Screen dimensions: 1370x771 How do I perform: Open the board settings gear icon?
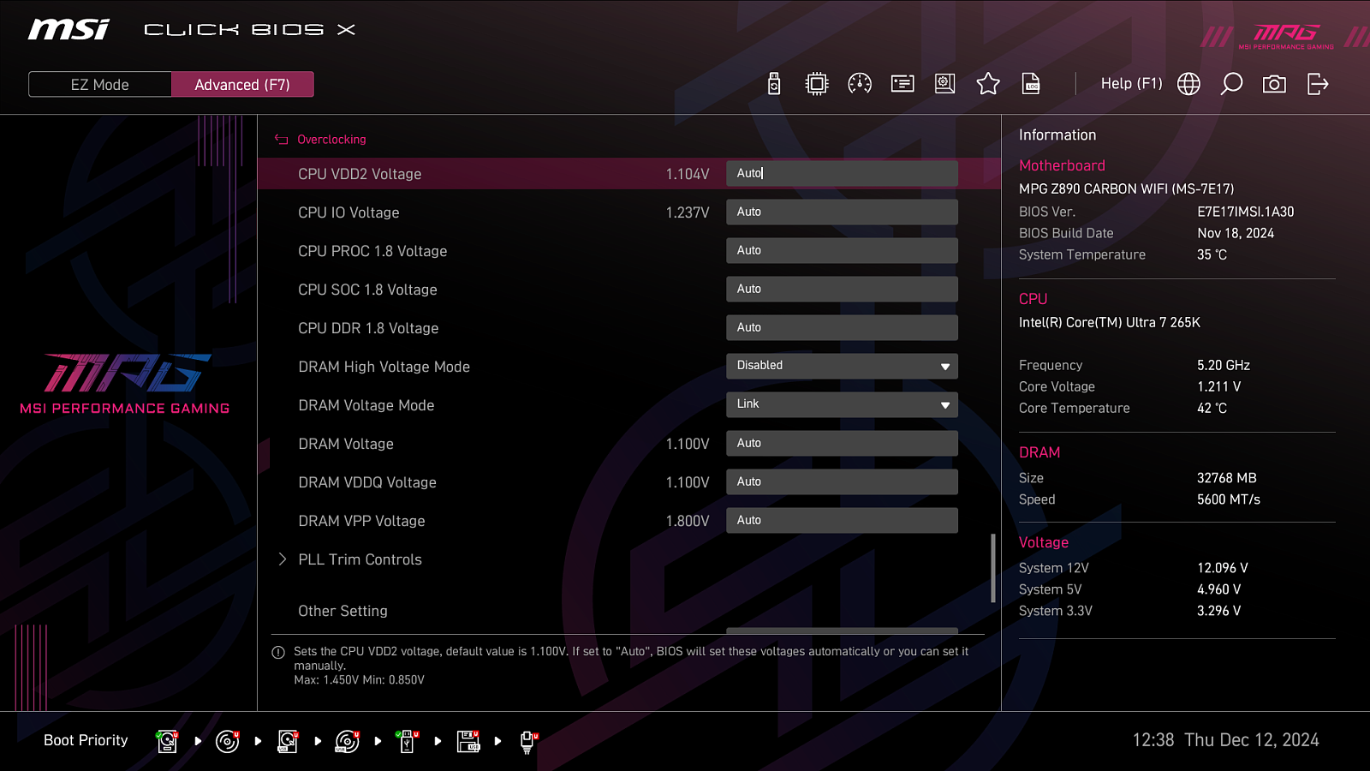[945, 84]
